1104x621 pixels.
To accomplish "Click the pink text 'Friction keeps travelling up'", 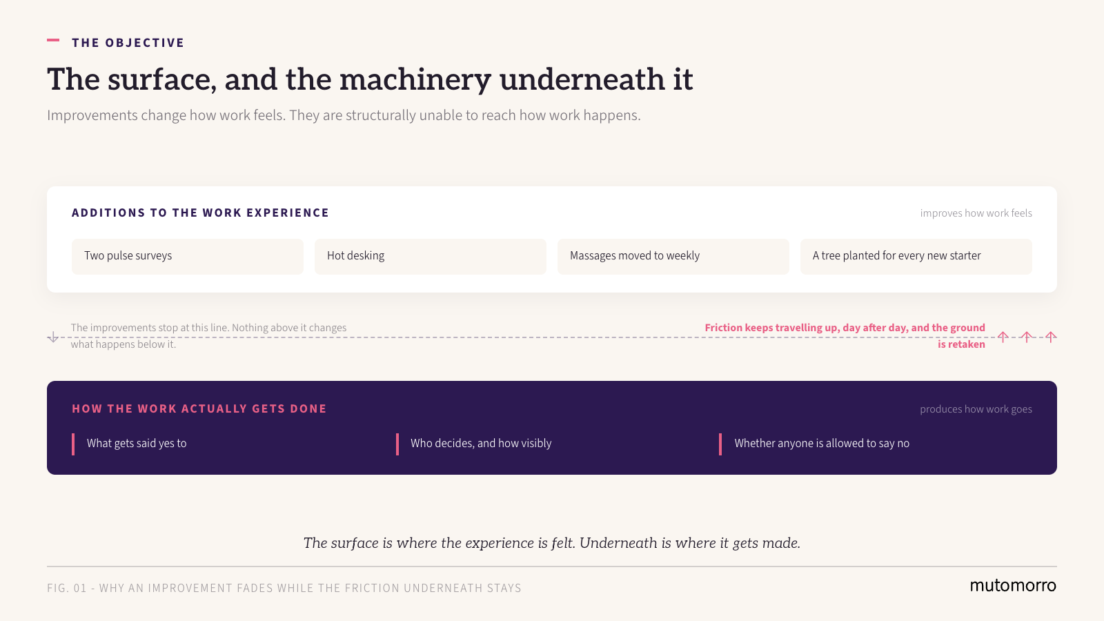I will (845, 336).
